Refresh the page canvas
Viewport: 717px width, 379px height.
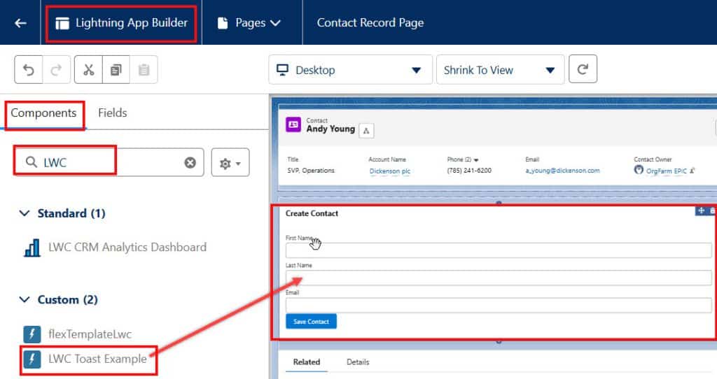coord(583,69)
